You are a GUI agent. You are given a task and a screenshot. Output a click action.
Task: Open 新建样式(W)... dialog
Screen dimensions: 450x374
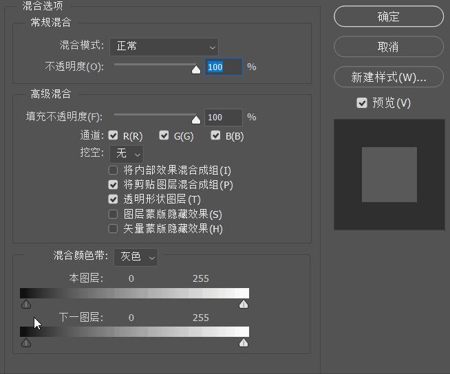[389, 77]
